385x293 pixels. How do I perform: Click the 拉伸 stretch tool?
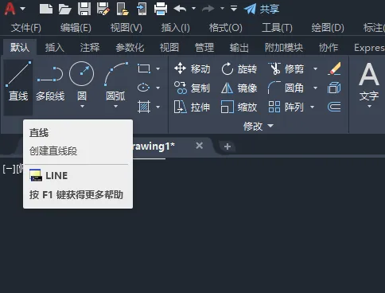click(x=192, y=107)
